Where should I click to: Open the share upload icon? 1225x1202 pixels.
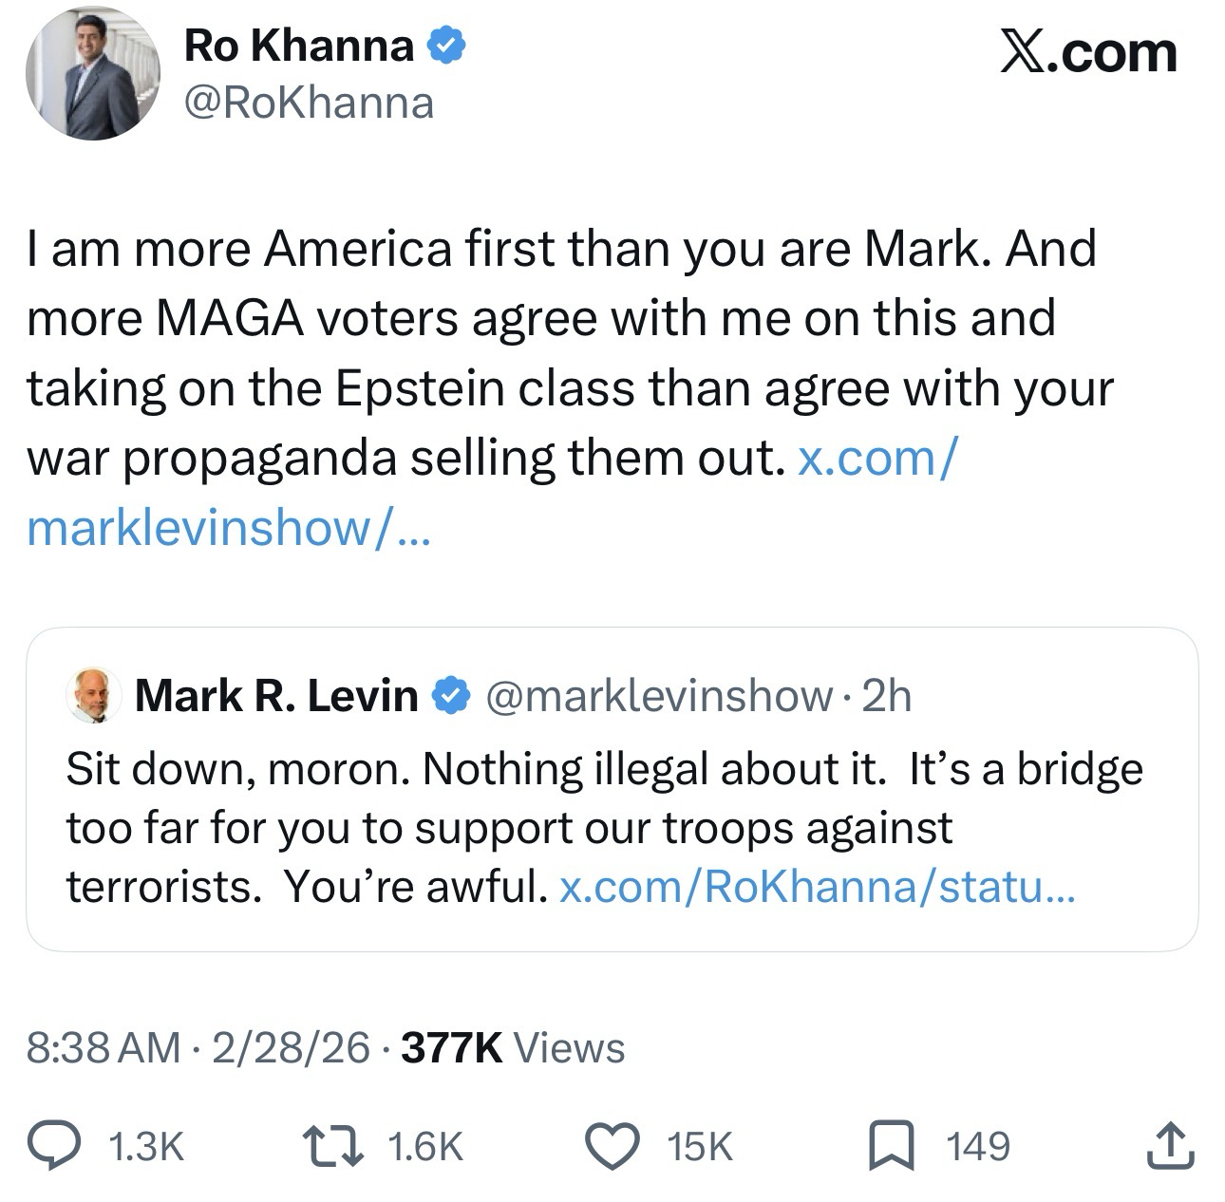coord(1170,1145)
